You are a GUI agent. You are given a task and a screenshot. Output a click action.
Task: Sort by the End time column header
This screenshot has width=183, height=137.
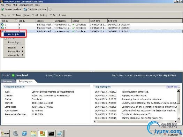click(x=145, y=21)
